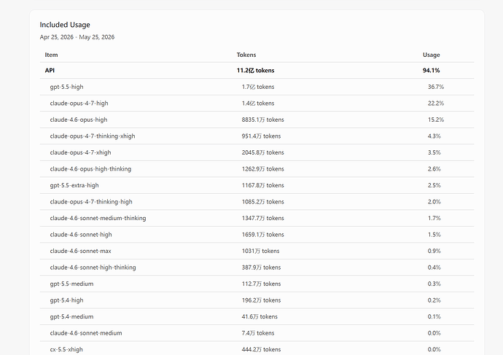Click the 0.9% usage cell

pos(434,251)
